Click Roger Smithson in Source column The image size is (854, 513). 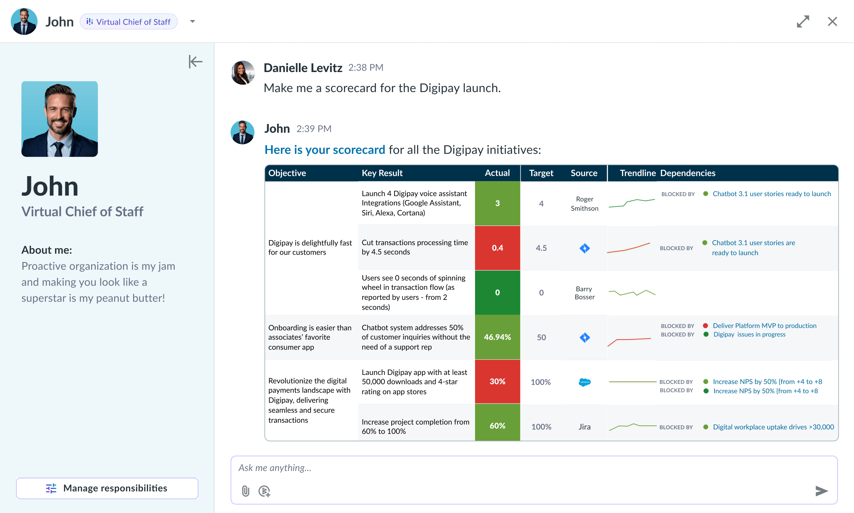pos(584,203)
